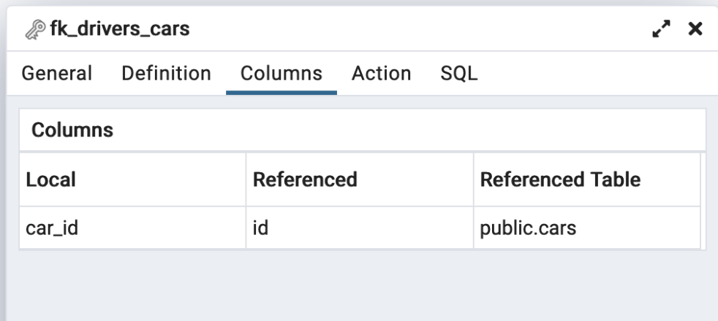View the SQL tab
The image size is (718, 321).
[459, 74]
